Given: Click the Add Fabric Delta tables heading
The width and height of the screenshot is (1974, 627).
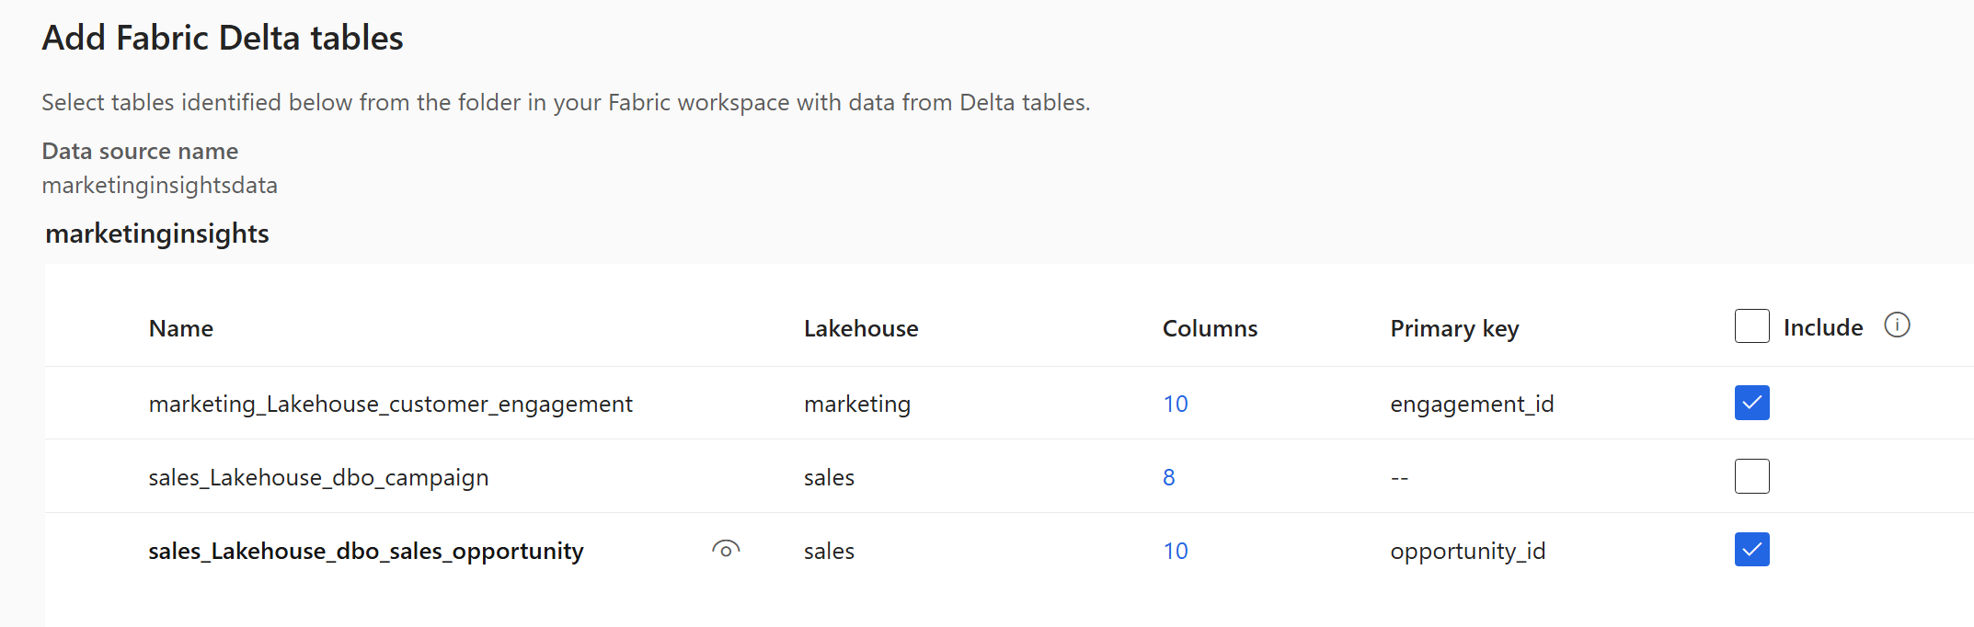Looking at the screenshot, I should tap(223, 38).
